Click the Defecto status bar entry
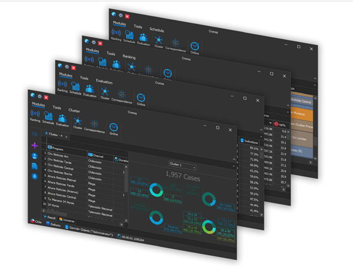The image size is (353, 275). tap(53, 224)
